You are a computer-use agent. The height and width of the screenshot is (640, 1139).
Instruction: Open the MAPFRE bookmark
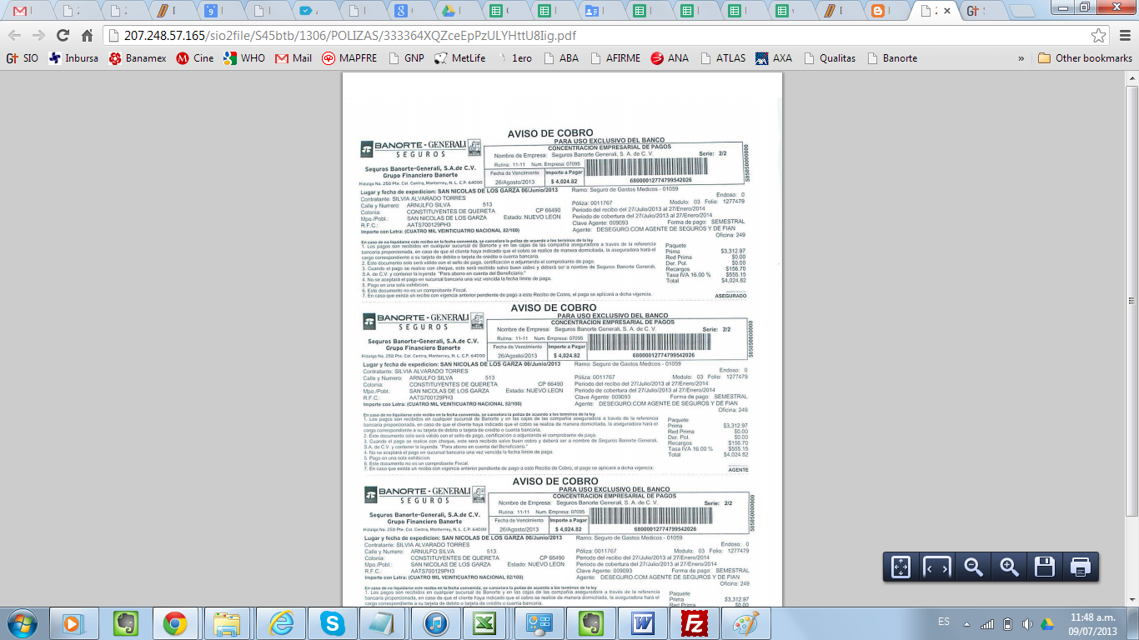(x=349, y=58)
